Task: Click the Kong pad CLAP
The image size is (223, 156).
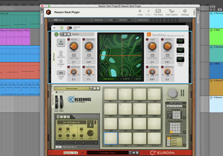Action: [154, 94]
